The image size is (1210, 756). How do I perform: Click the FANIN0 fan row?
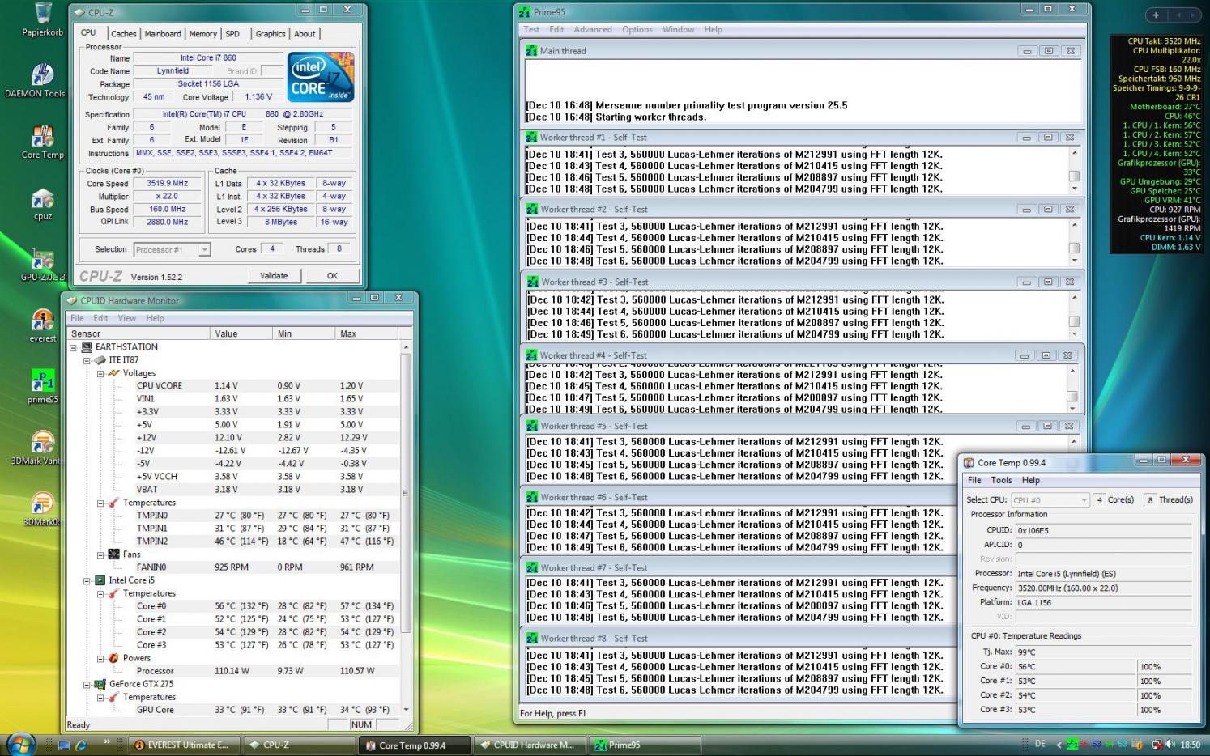235,567
